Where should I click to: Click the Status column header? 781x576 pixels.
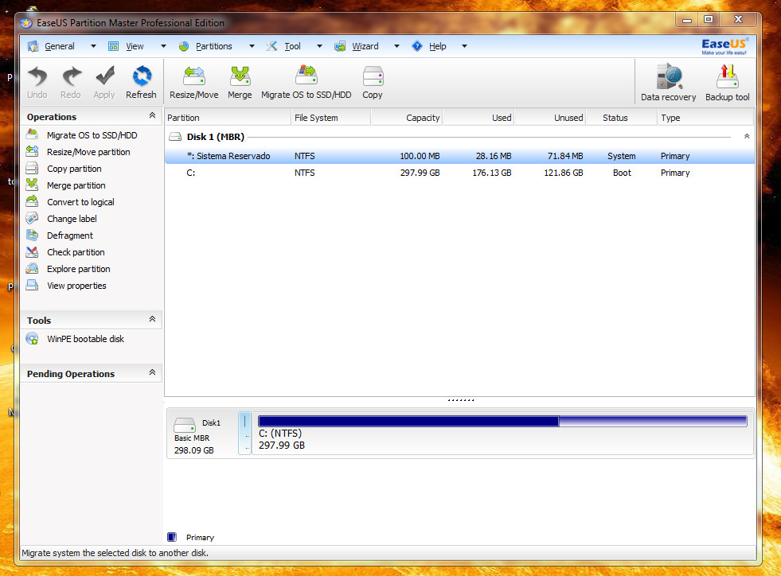(x=622, y=118)
